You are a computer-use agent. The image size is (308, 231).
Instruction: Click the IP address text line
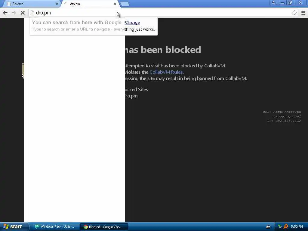click(284, 121)
